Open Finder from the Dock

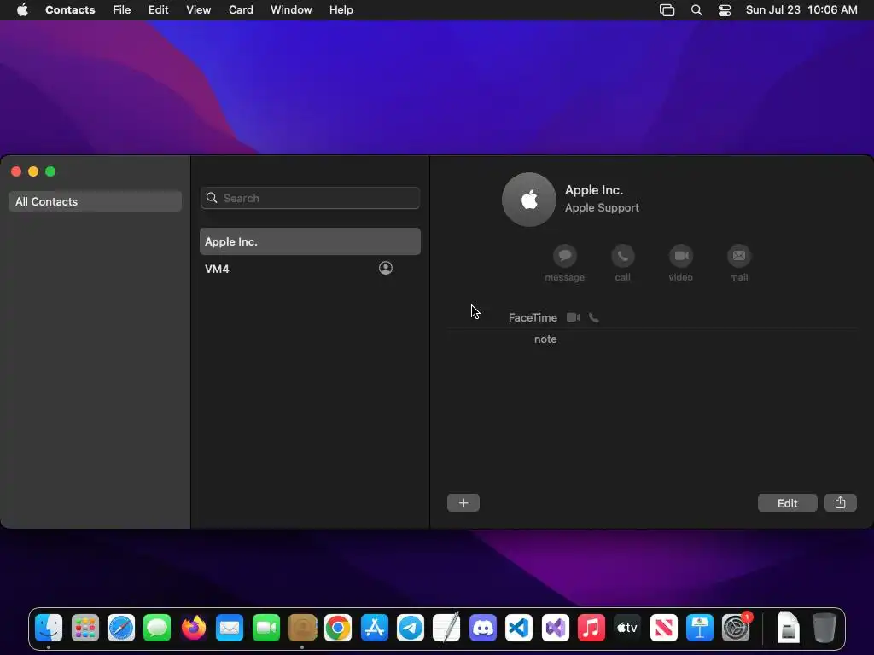(x=49, y=628)
